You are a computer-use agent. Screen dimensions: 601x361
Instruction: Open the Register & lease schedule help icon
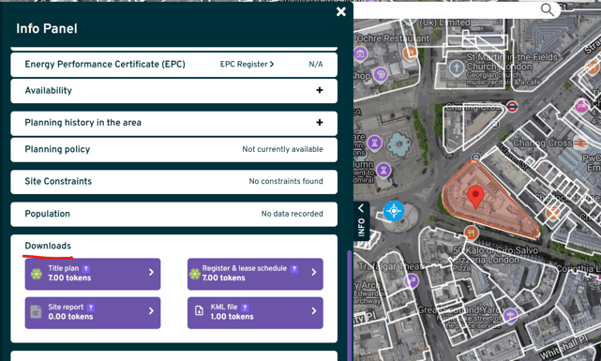[x=294, y=269]
